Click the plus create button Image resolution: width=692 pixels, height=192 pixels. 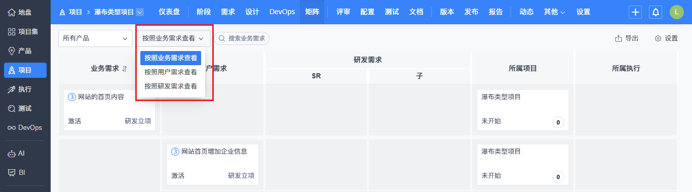[635, 12]
